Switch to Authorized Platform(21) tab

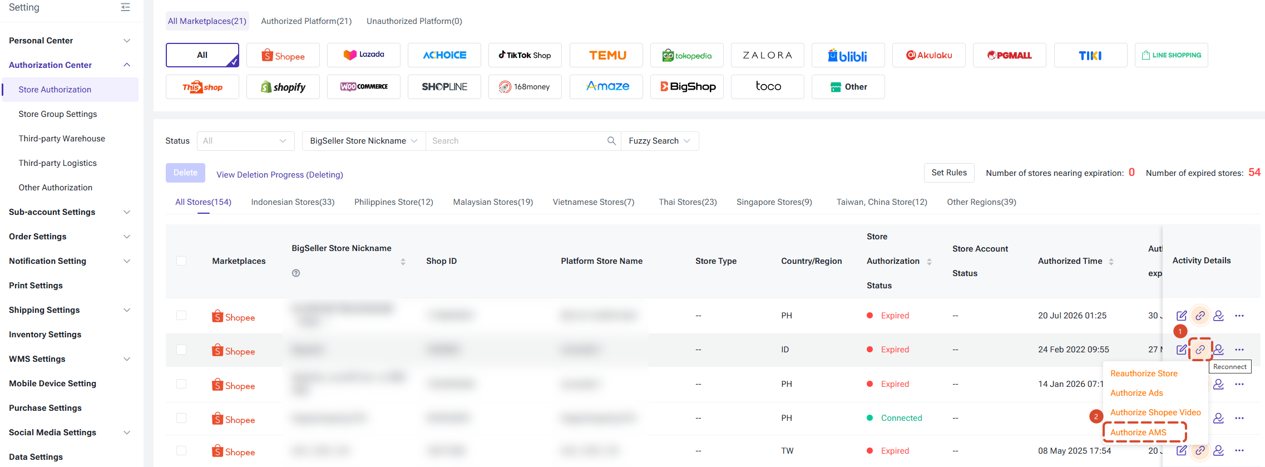(307, 21)
